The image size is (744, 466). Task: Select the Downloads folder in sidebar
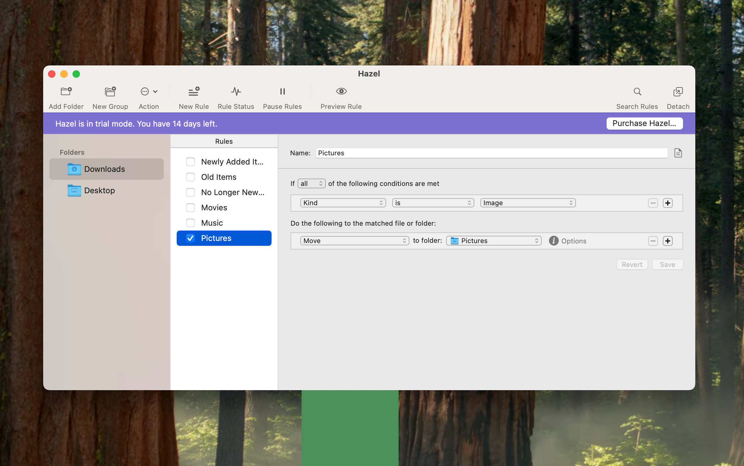(x=107, y=169)
